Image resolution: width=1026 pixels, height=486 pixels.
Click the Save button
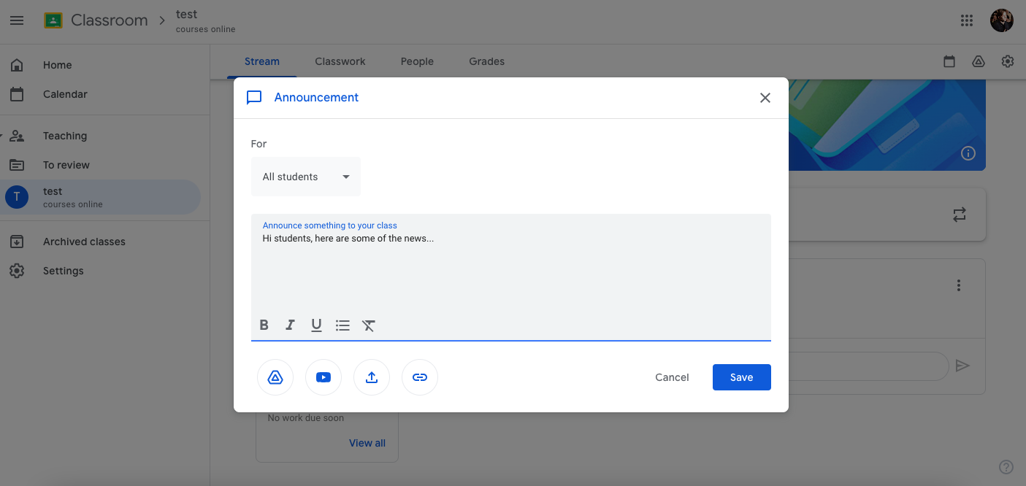point(742,377)
